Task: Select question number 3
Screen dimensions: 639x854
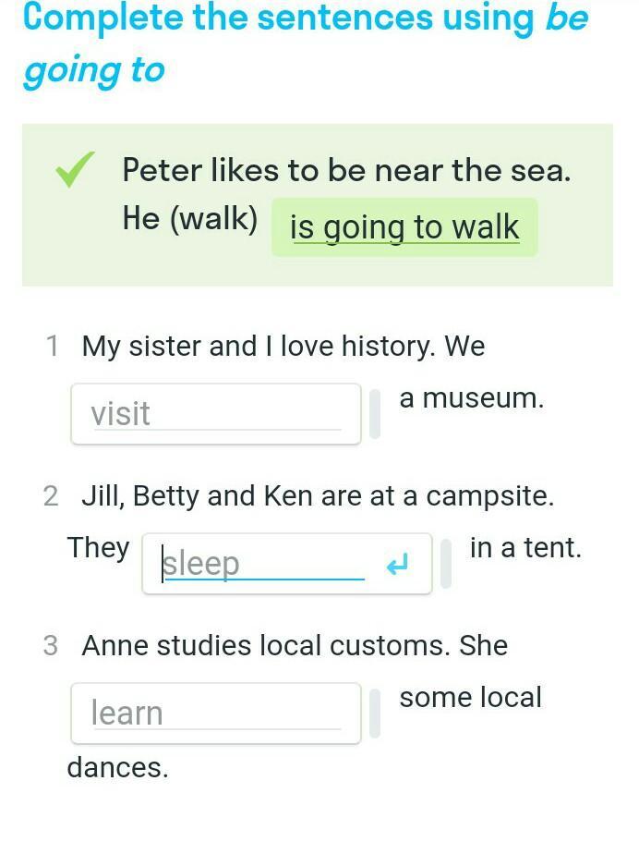Action: (x=51, y=646)
